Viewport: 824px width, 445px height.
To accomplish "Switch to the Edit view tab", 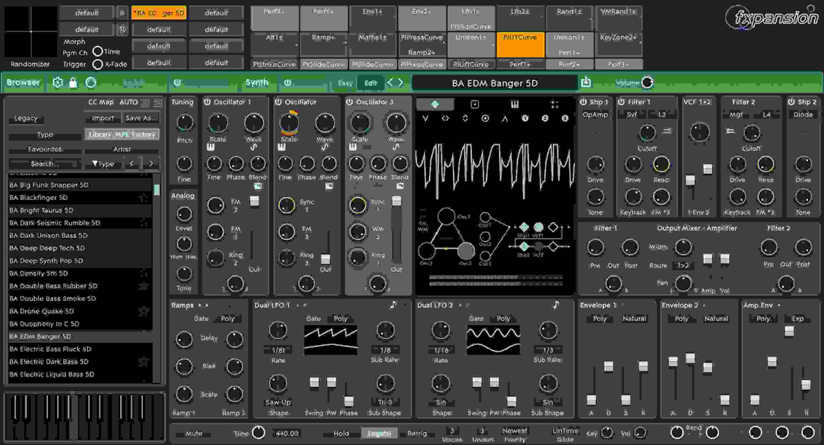I will pyautogui.click(x=371, y=83).
